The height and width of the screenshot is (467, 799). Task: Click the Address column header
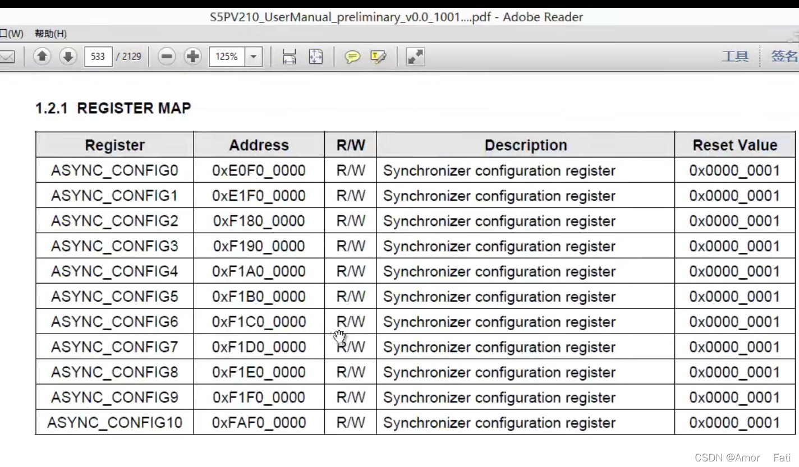coord(259,145)
